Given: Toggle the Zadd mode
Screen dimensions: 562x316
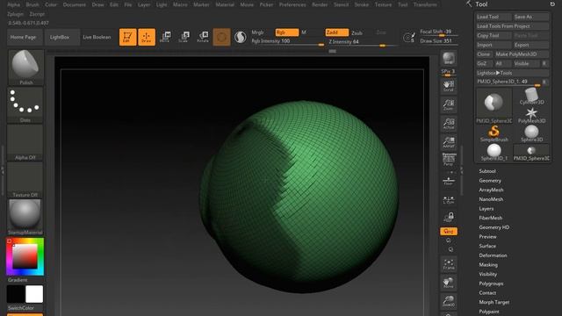Looking at the screenshot, I should click(337, 32).
